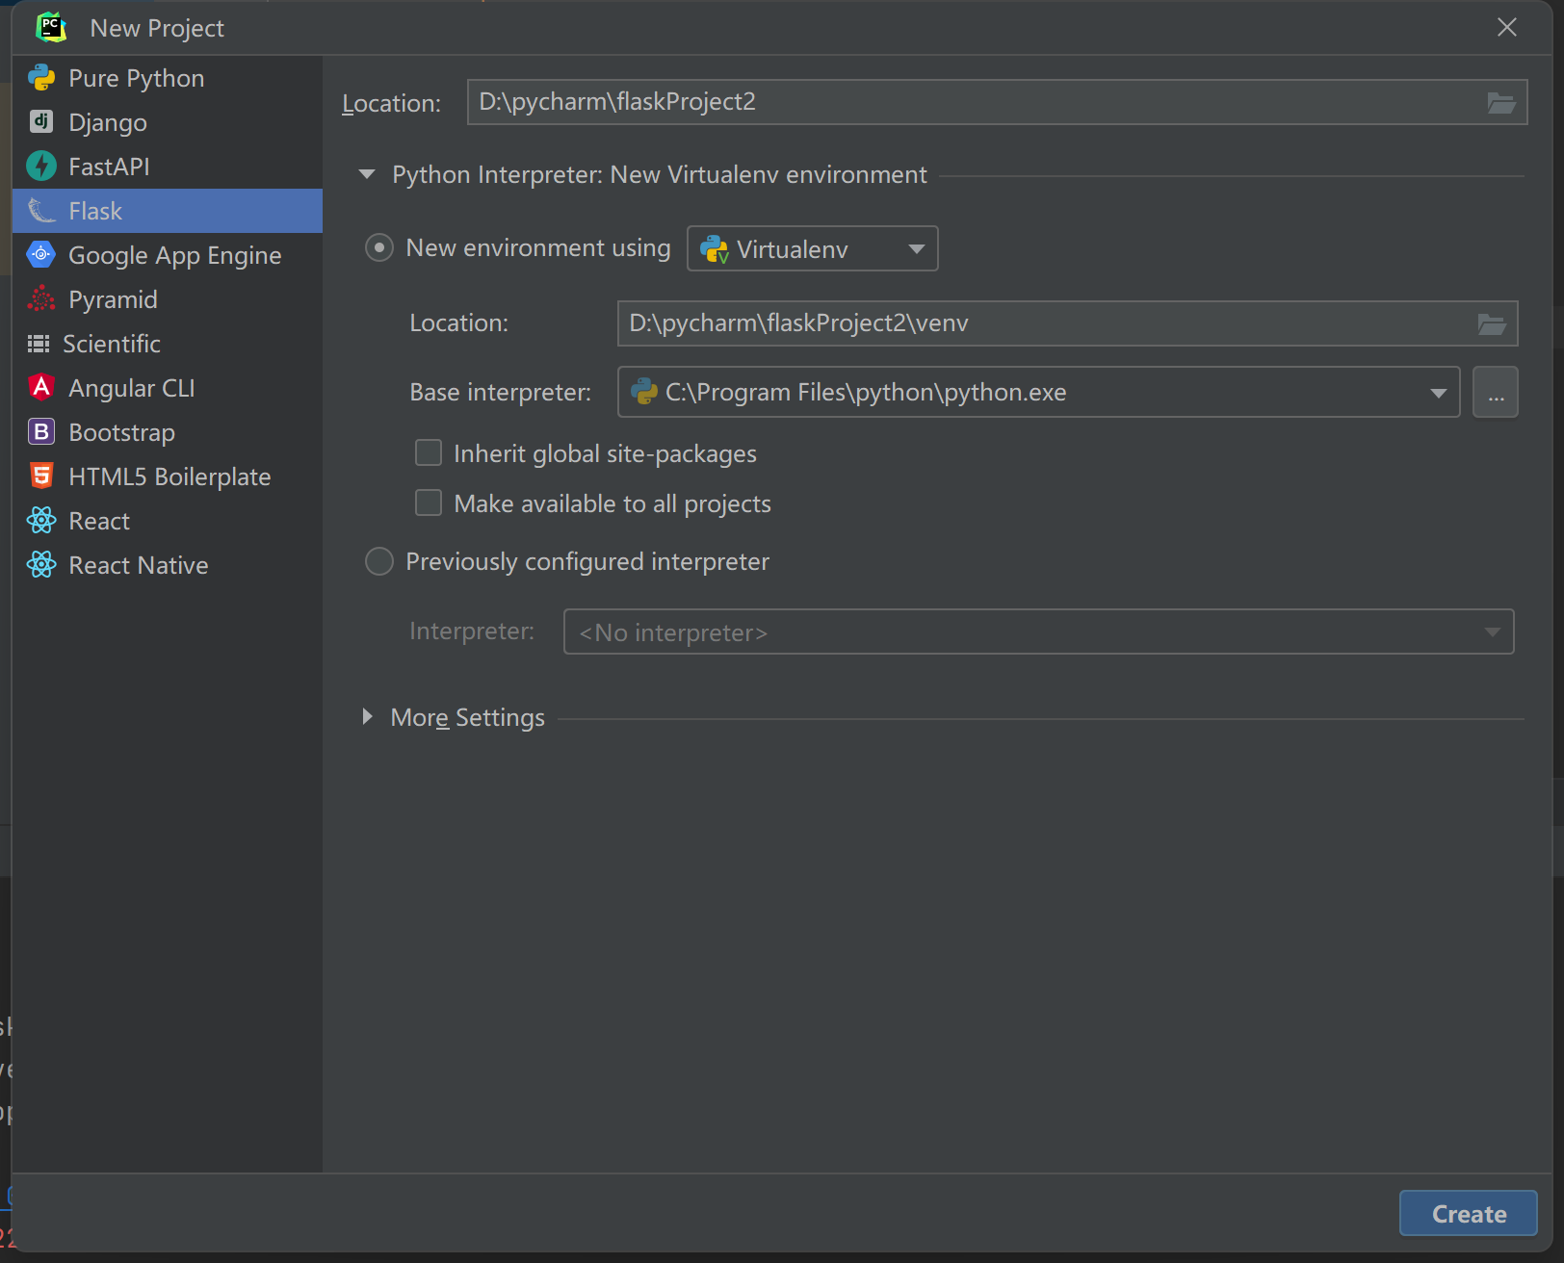Select Pure Python project type
Image resolution: width=1564 pixels, height=1263 pixels.
(x=168, y=78)
